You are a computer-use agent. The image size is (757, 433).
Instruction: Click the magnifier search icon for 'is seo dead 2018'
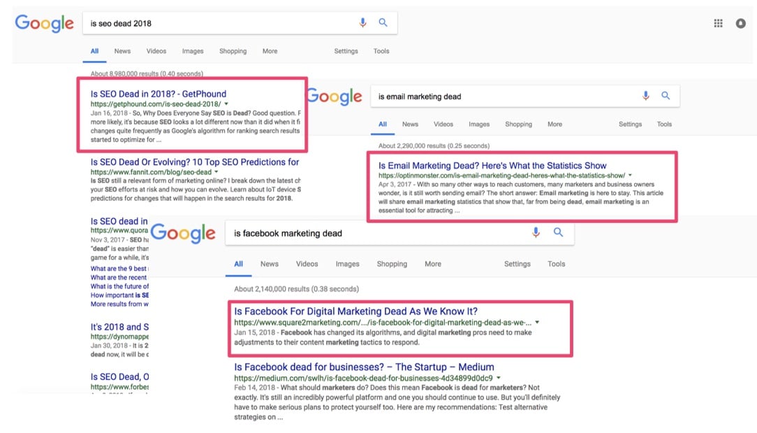[x=383, y=22]
